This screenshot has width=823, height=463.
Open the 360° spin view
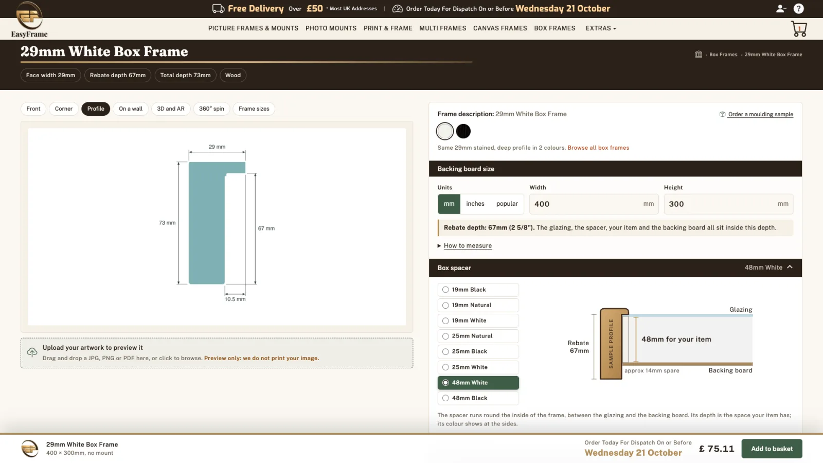(x=211, y=109)
